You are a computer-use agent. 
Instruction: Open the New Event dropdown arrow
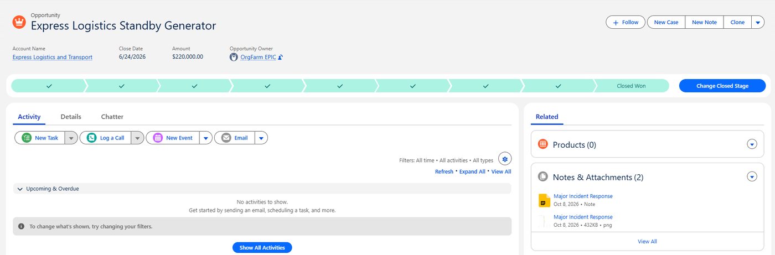point(205,138)
